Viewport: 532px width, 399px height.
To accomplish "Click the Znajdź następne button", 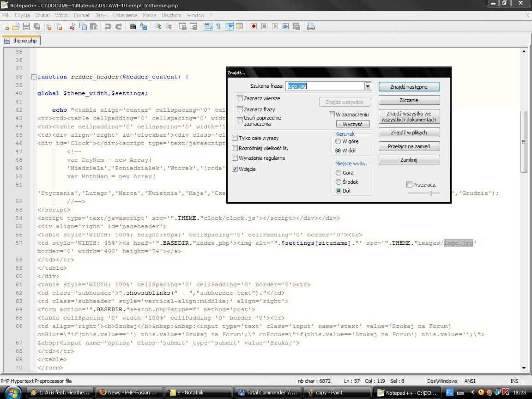I will click(x=409, y=87).
